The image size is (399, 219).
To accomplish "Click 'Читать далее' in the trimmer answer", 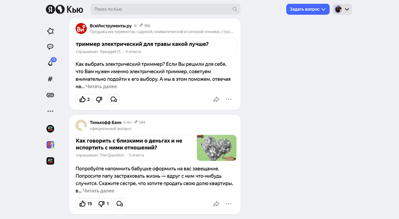I will [x=101, y=86].
